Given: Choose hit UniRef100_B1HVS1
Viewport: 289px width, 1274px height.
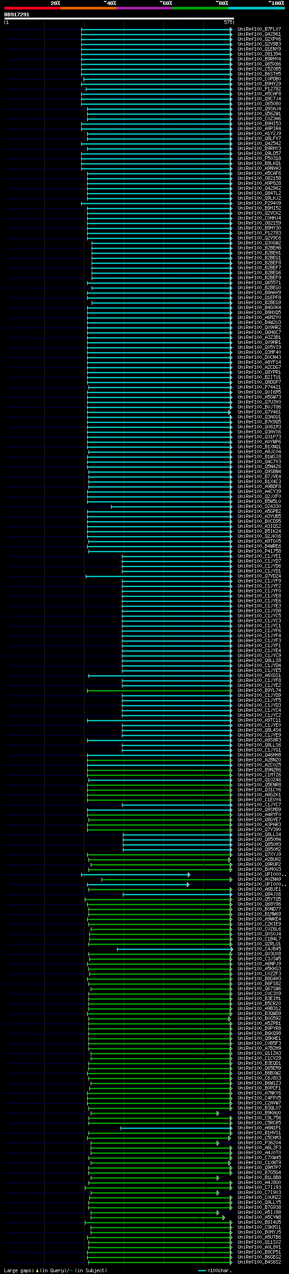Looking at the screenshot, I should coord(259,1133).
